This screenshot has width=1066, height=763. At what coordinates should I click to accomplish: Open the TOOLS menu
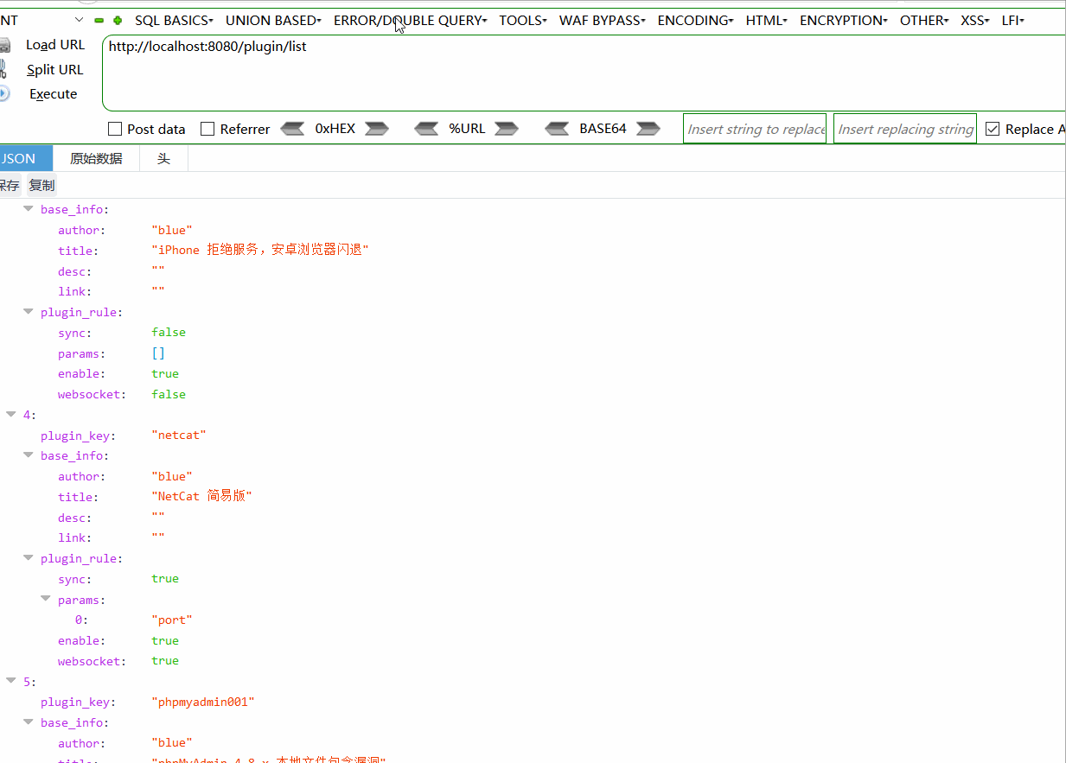pos(523,20)
